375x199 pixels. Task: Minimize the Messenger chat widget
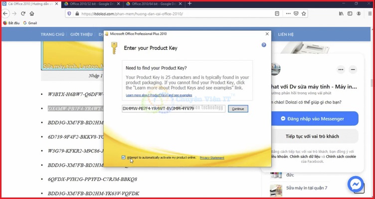(x=353, y=70)
